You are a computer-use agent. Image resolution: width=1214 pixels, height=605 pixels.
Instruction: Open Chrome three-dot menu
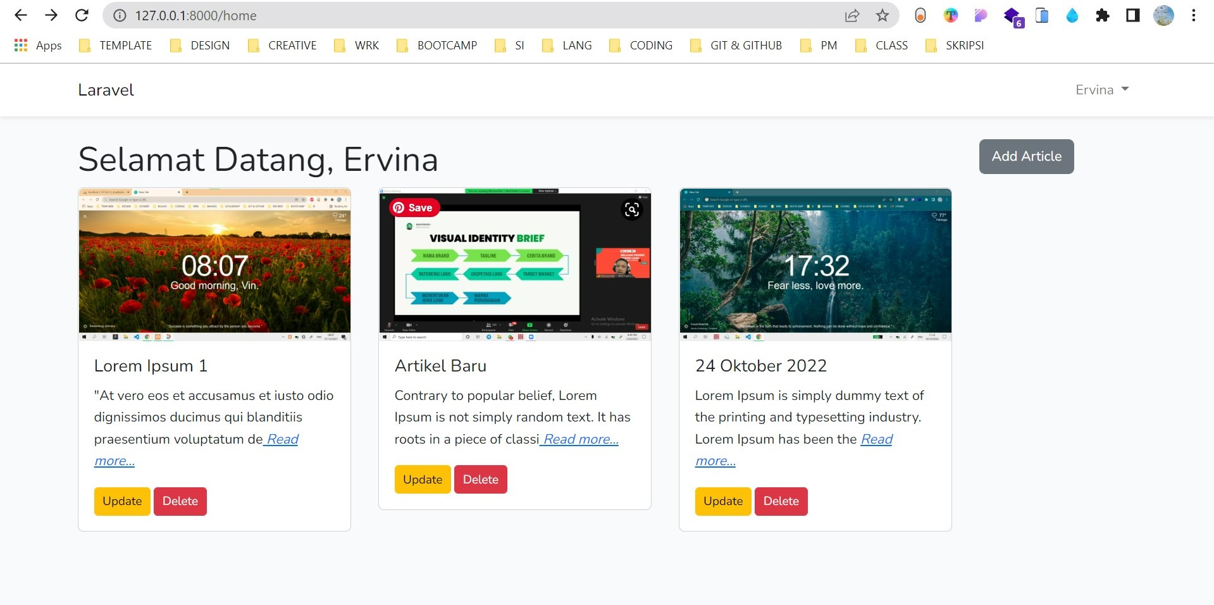click(x=1193, y=15)
